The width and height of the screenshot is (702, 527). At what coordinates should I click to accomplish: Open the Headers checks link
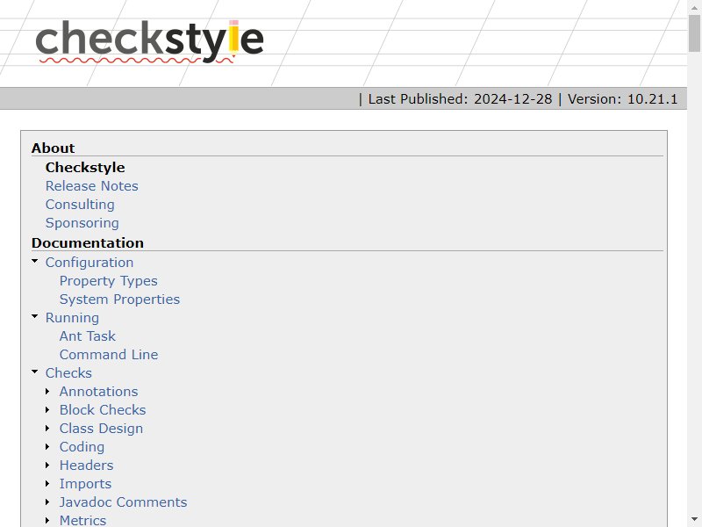pyautogui.click(x=86, y=466)
